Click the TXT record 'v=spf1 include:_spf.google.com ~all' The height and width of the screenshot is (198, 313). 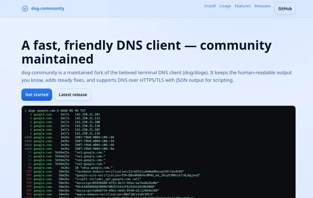tap(108, 179)
